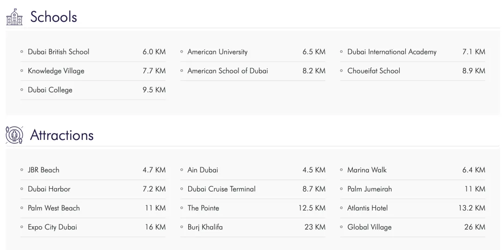Select American University entry
Screen dimensions: 502x250
(218, 52)
